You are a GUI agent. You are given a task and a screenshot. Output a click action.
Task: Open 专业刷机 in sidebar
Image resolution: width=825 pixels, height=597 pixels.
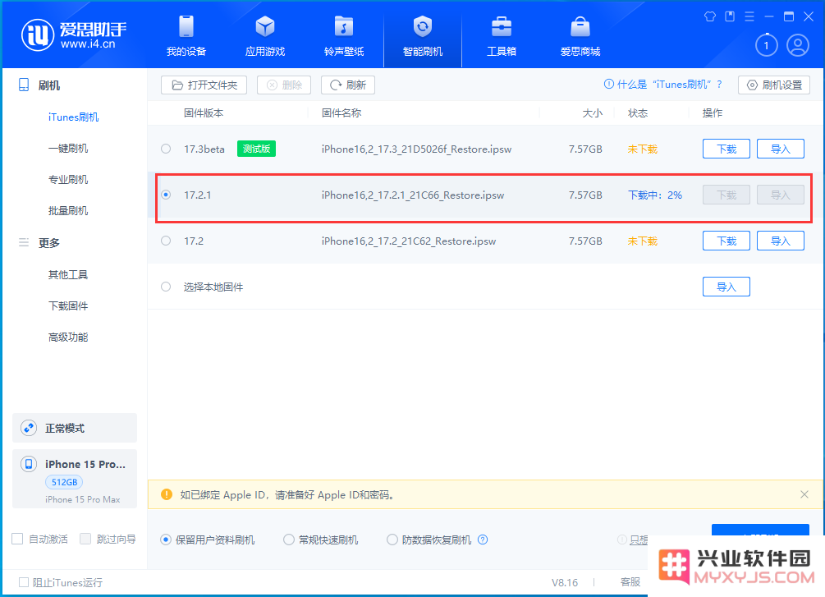68,180
